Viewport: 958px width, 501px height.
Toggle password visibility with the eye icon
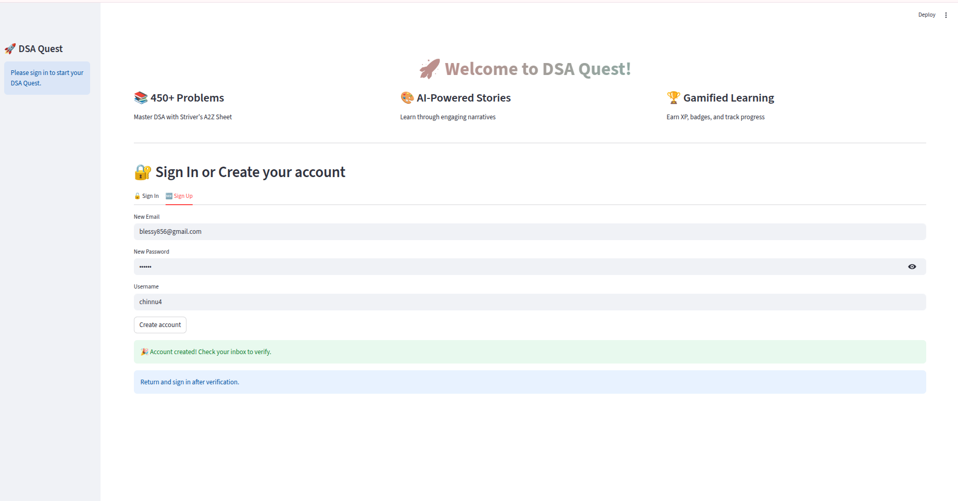912,267
